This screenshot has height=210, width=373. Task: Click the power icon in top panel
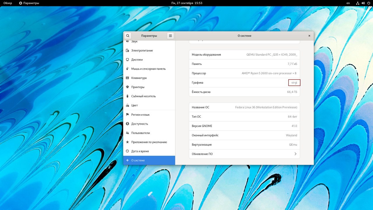[x=369, y=3]
